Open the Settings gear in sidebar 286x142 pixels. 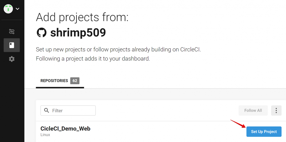coord(12,59)
